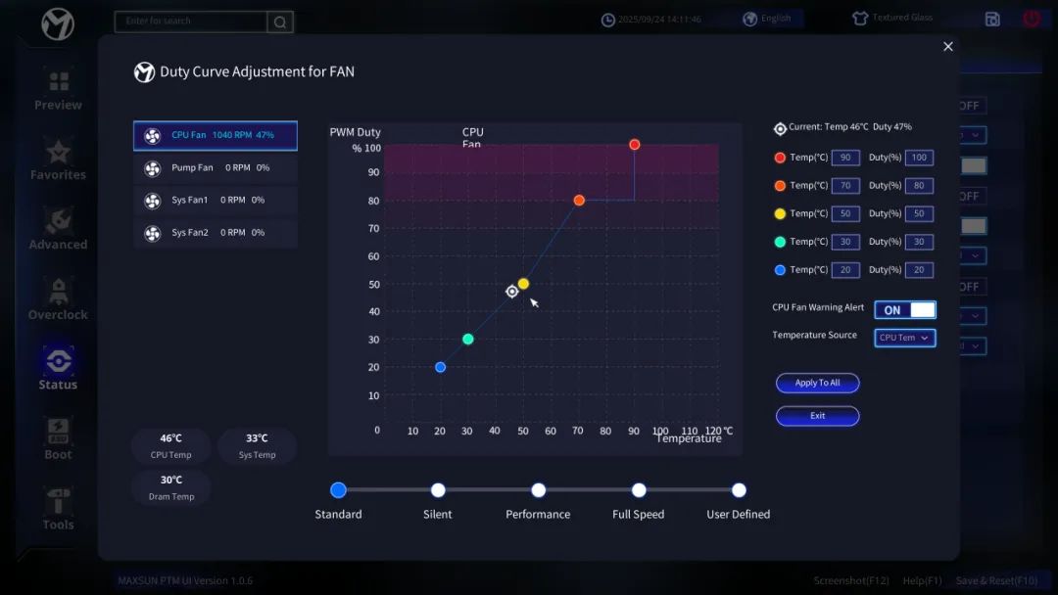Click the red power icon

tap(1032, 19)
